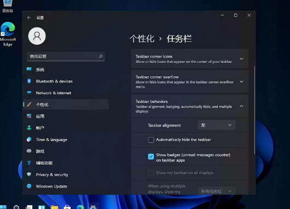Viewport: 290px width, 209px height.
Task: Click the settings page vertical scrollbar
Action: (254, 110)
